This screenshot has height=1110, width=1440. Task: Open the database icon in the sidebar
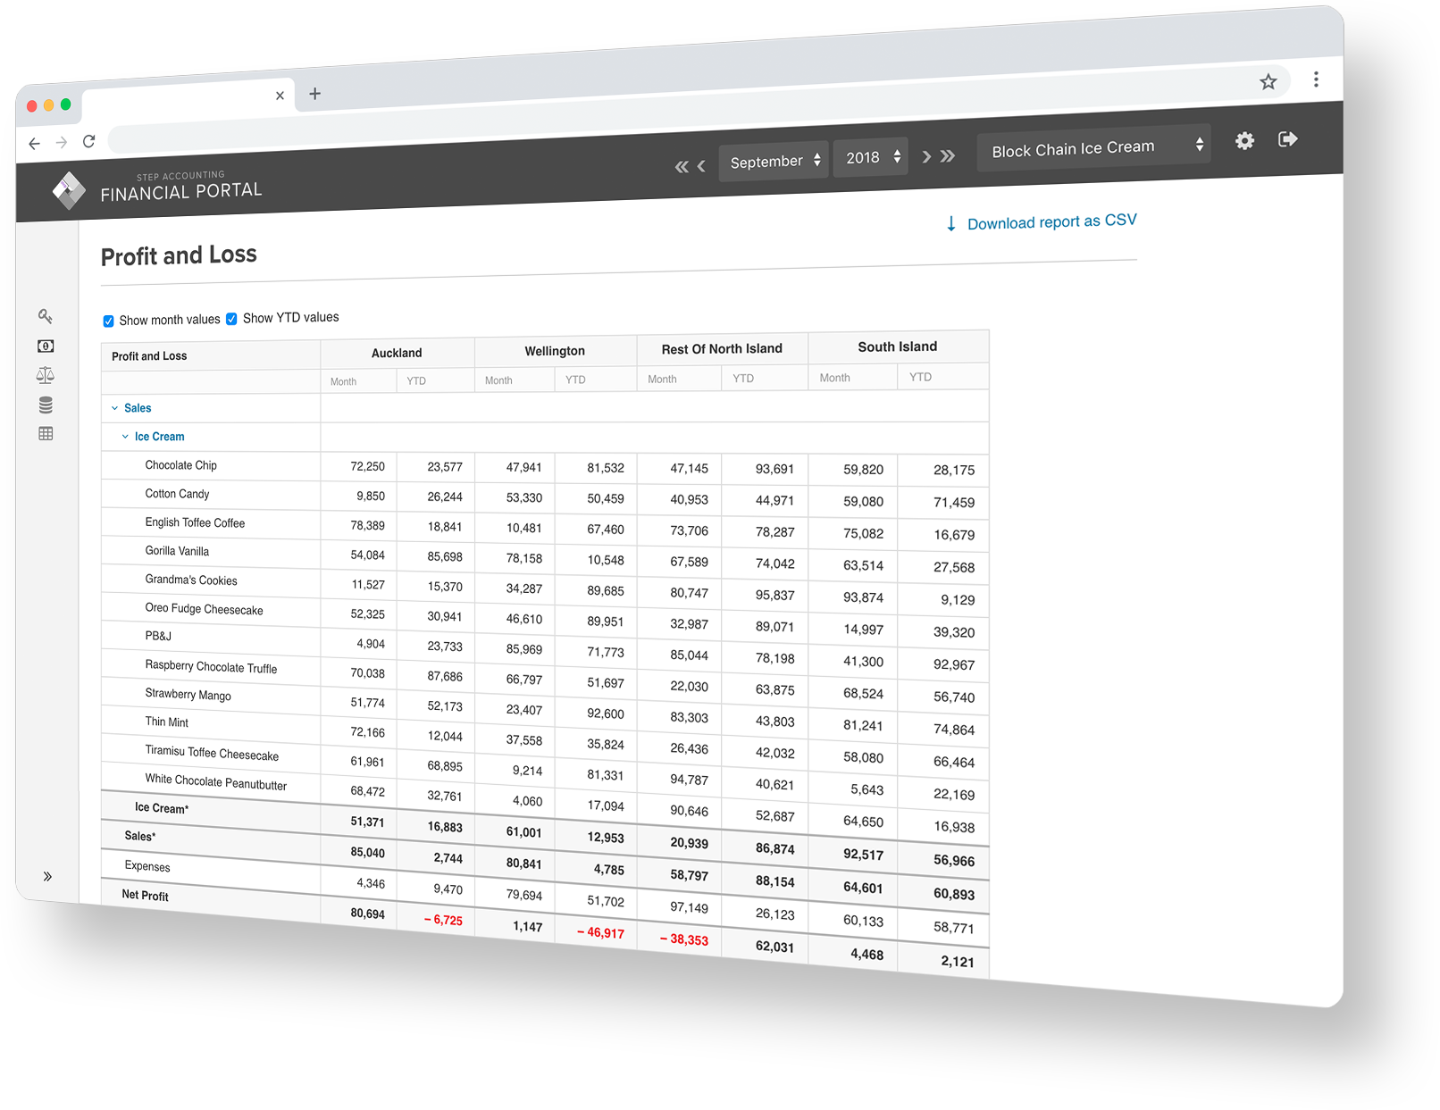pos(45,405)
